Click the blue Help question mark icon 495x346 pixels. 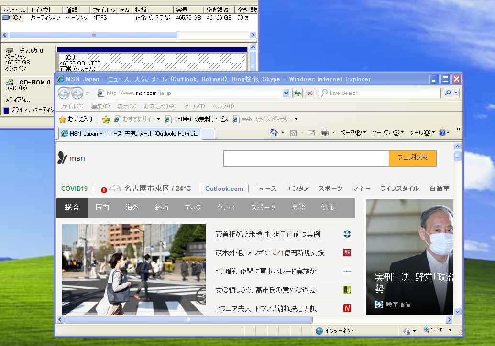(x=442, y=133)
